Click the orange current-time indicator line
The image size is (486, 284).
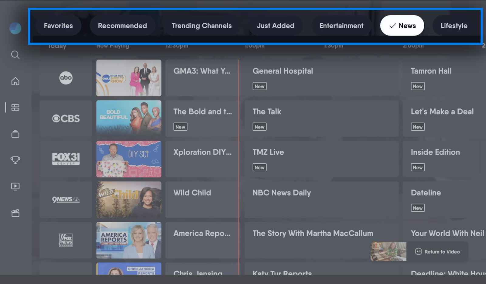click(240, 152)
